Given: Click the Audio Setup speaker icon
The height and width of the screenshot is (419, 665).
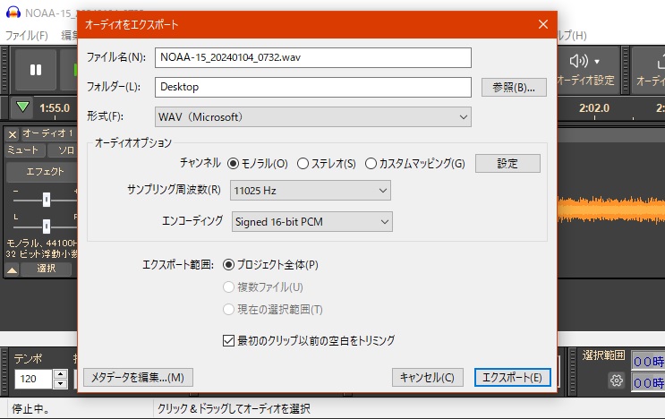Looking at the screenshot, I should click(585, 61).
